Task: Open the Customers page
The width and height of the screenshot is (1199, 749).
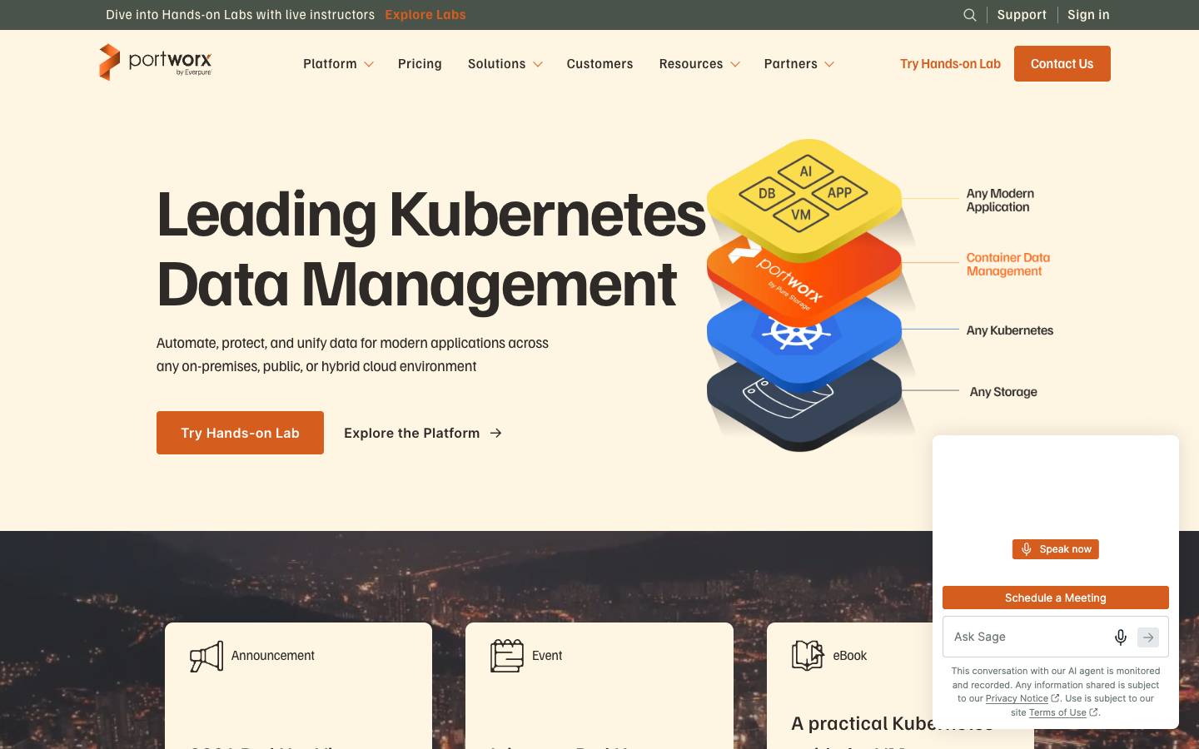Action: [x=599, y=64]
